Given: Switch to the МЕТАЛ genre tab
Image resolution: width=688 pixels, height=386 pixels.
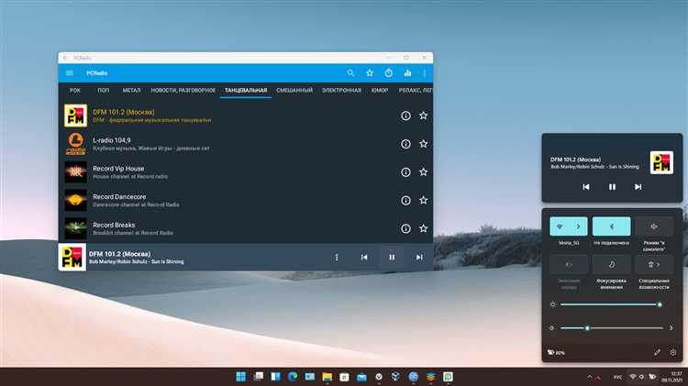Looking at the screenshot, I should (131, 91).
